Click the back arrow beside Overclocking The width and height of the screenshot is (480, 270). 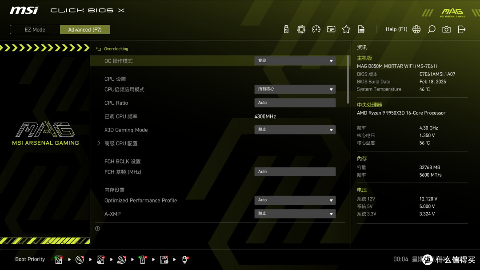pos(99,49)
